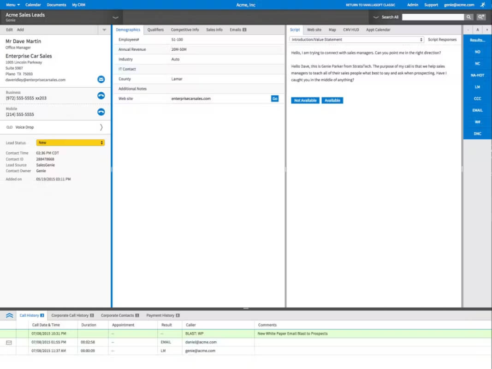Viewport: 492px width, 369px height.
Task: Select the NO result code
Action: (478, 52)
